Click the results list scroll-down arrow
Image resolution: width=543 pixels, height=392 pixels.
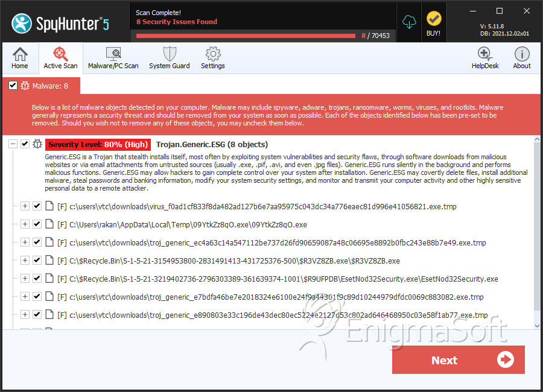pos(537,326)
